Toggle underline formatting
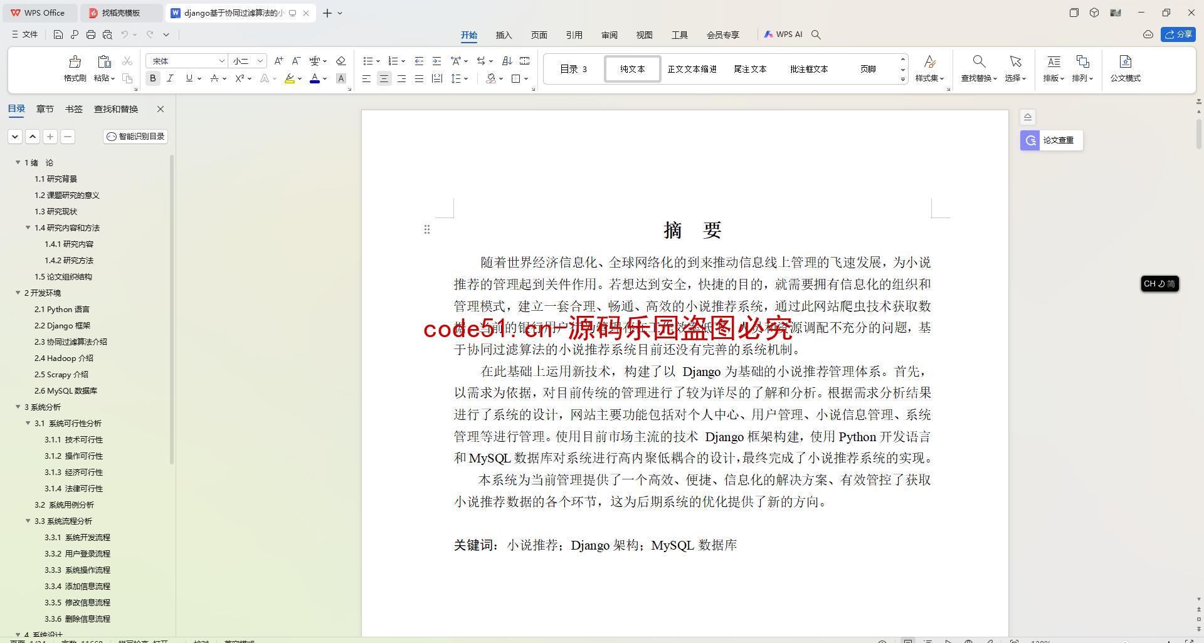The width and height of the screenshot is (1204, 643). point(188,78)
